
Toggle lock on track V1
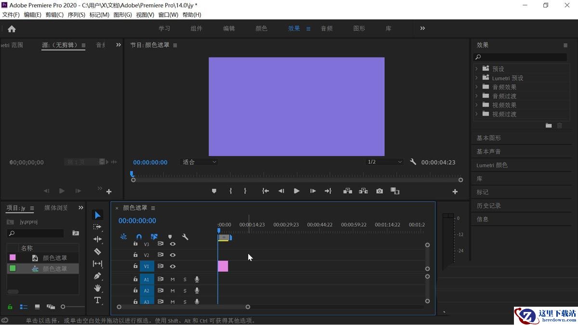click(x=135, y=266)
